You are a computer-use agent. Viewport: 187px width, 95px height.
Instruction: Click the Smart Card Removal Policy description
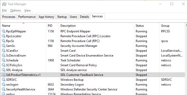(79, 65)
